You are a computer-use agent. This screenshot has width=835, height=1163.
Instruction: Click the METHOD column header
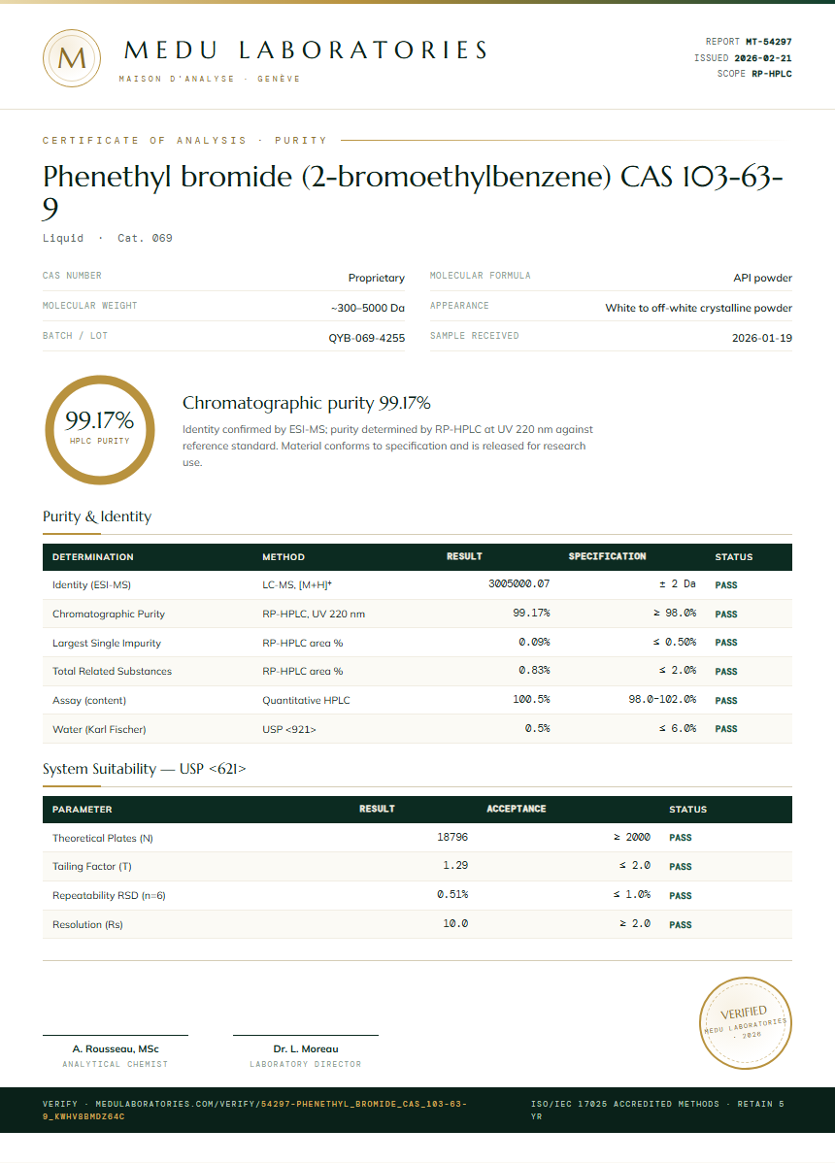[x=284, y=557]
